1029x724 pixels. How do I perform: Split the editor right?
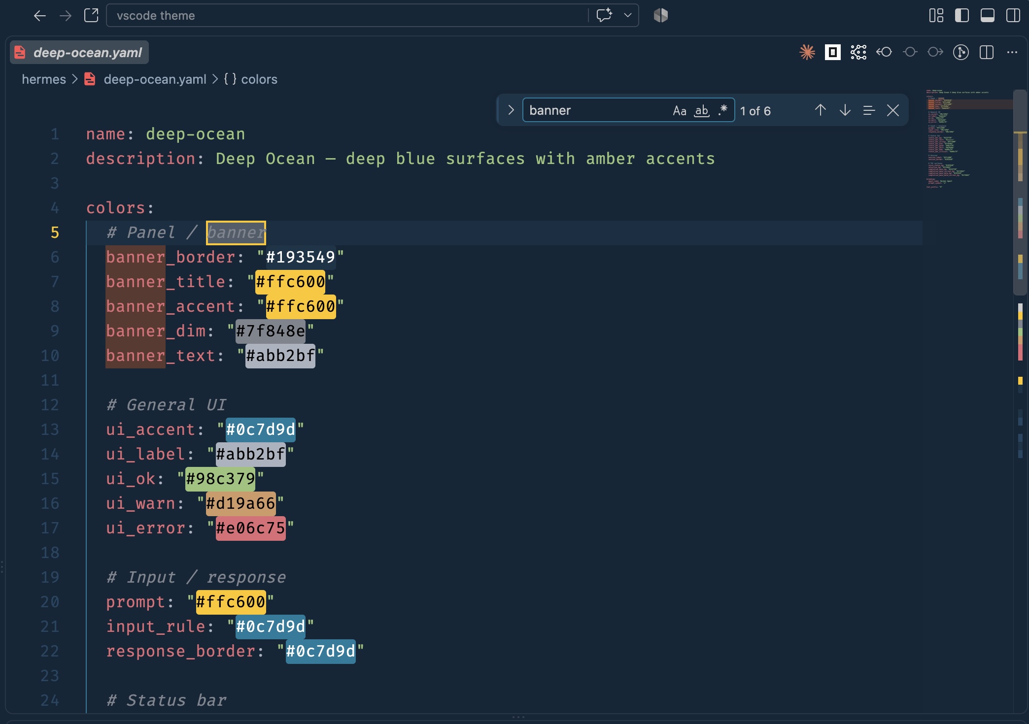pyautogui.click(x=987, y=52)
